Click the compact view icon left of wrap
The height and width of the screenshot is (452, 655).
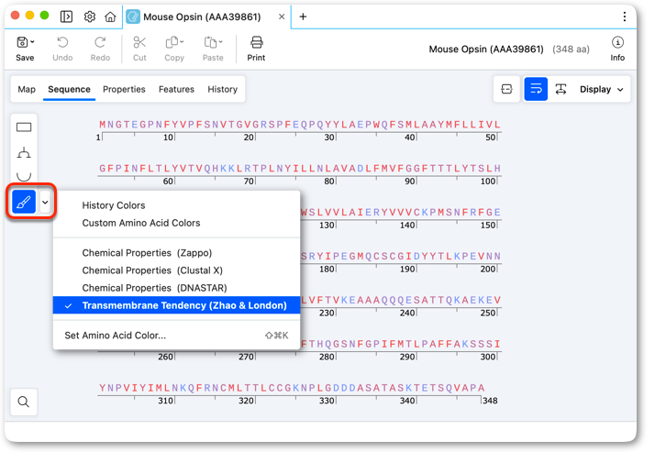[x=506, y=89]
